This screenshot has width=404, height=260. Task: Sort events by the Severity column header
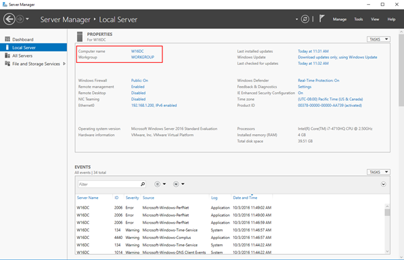pos(132,198)
